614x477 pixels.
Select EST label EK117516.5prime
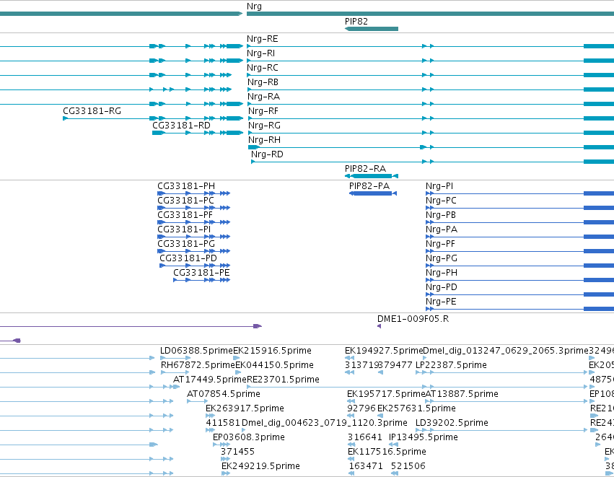[387, 452]
